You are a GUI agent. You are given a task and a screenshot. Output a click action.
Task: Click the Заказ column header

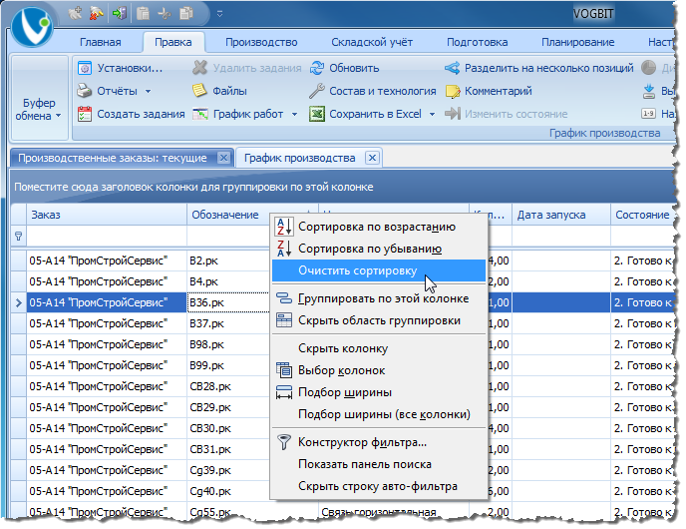[107, 215]
